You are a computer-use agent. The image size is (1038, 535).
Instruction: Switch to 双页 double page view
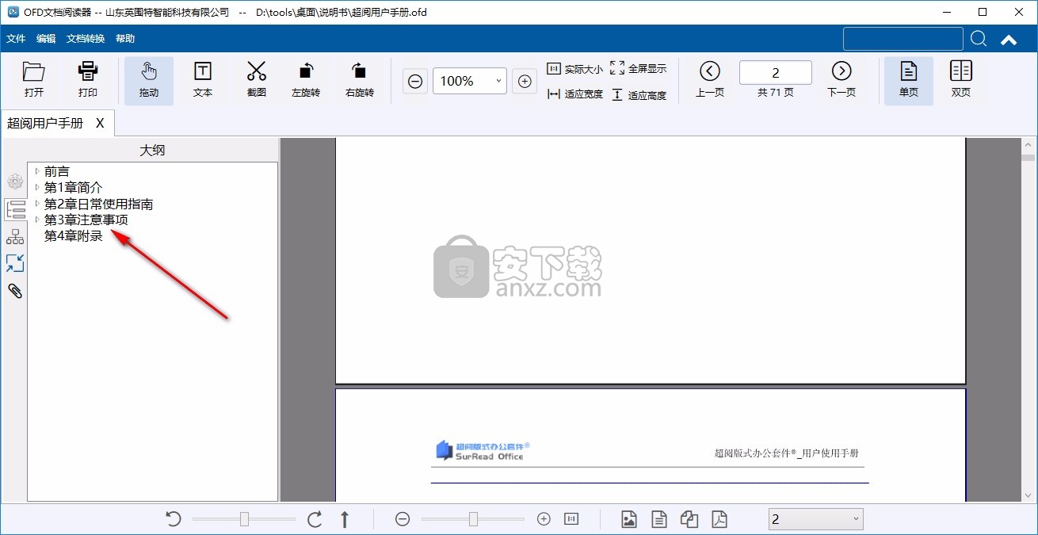pyautogui.click(x=961, y=79)
